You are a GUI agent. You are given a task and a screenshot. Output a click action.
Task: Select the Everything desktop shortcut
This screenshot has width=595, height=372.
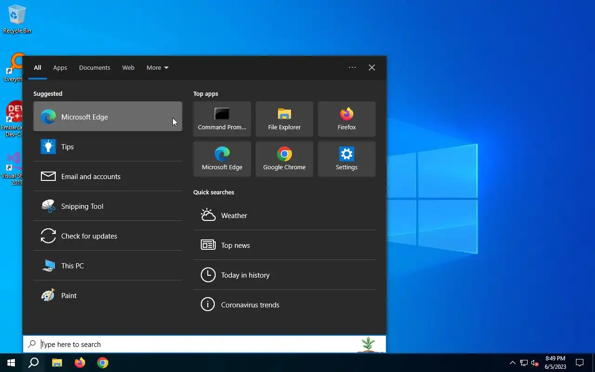point(13,68)
